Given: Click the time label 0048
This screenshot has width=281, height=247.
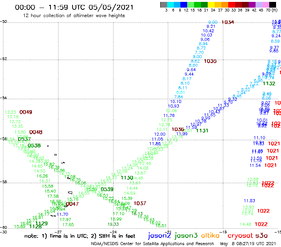Looking at the screenshot, I should [x=36, y=132].
